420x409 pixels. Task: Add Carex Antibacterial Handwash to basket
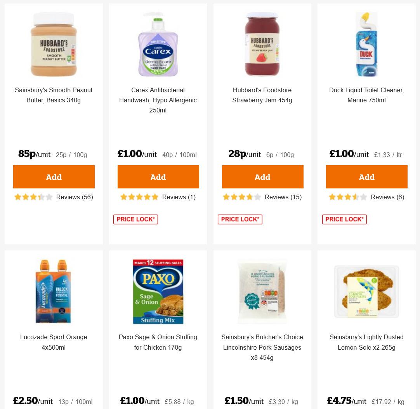[158, 177]
